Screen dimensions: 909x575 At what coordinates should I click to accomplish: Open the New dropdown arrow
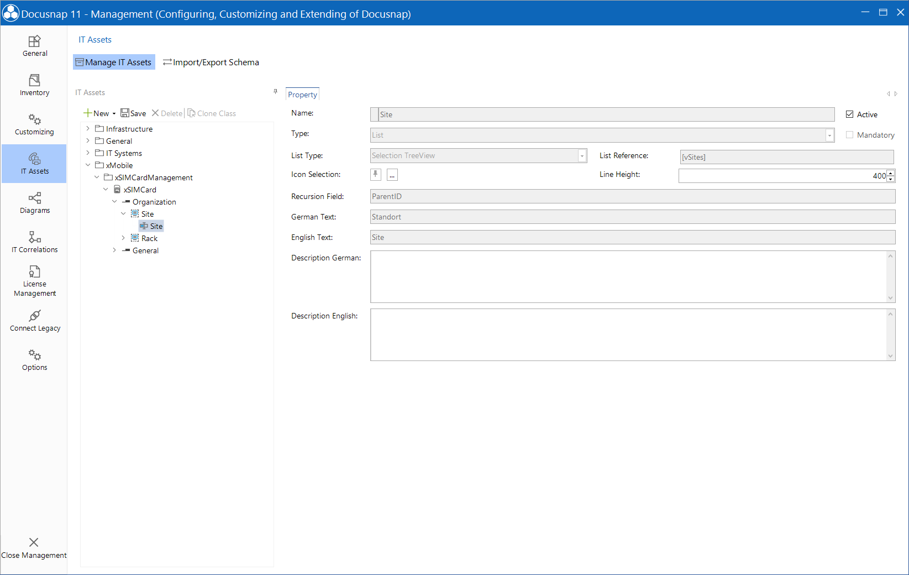coord(114,114)
